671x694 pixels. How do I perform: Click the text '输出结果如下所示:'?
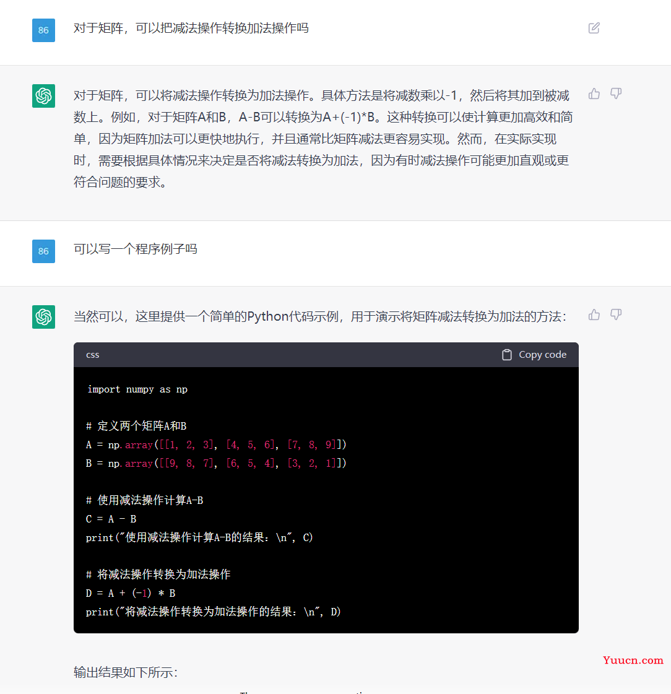click(x=126, y=672)
